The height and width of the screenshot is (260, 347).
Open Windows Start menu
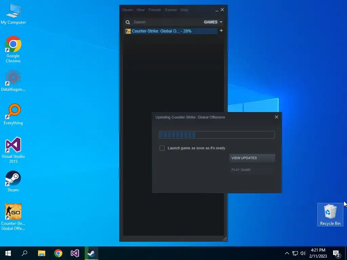click(x=8, y=253)
